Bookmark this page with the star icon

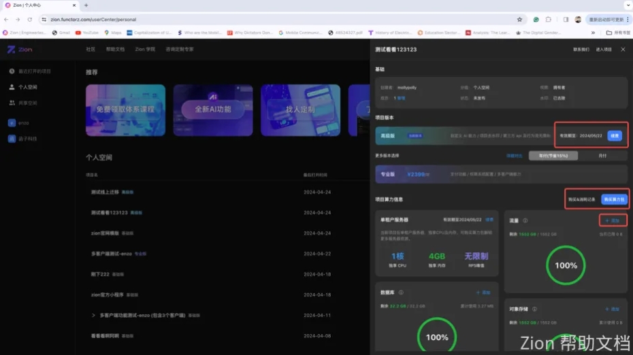point(519,19)
